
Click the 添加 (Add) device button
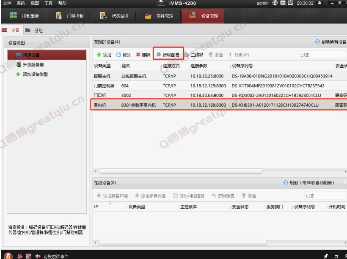[x=104, y=55]
